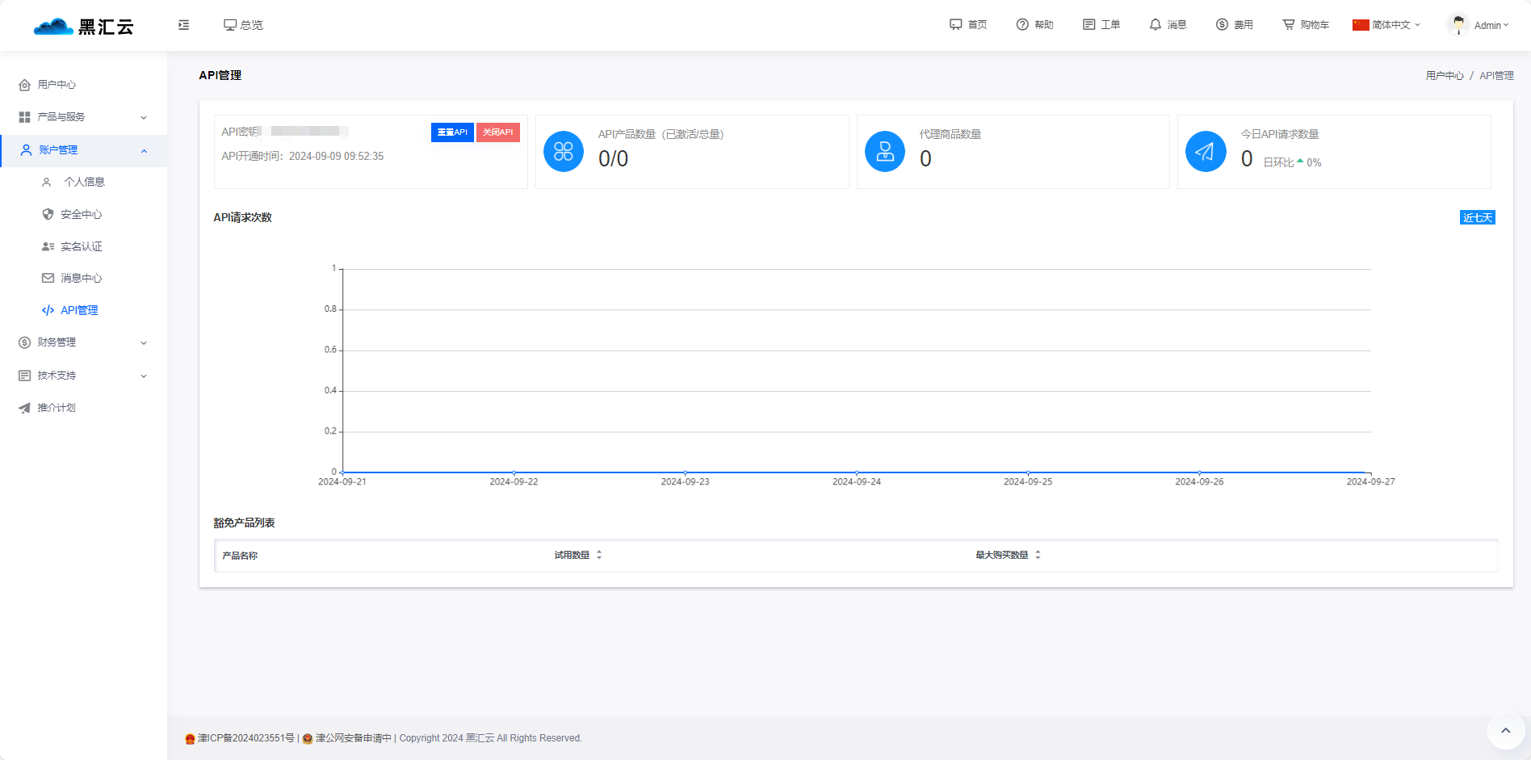The height and width of the screenshot is (760, 1531).
Task: Collapse the sidebar with the menu-fold icon
Action: 184,25
